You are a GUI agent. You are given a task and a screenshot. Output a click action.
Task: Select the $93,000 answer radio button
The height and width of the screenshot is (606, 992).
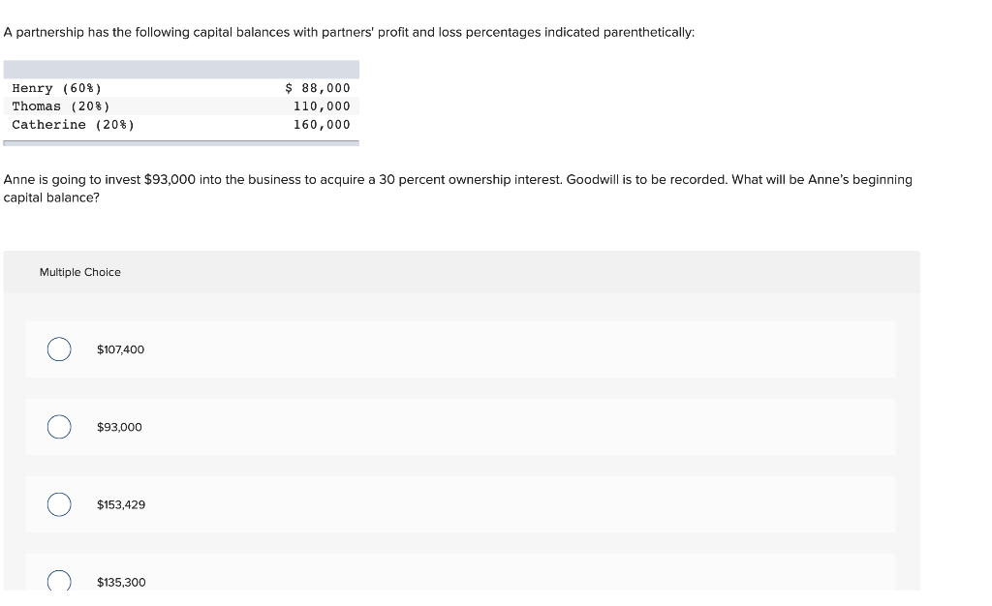(x=58, y=426)
